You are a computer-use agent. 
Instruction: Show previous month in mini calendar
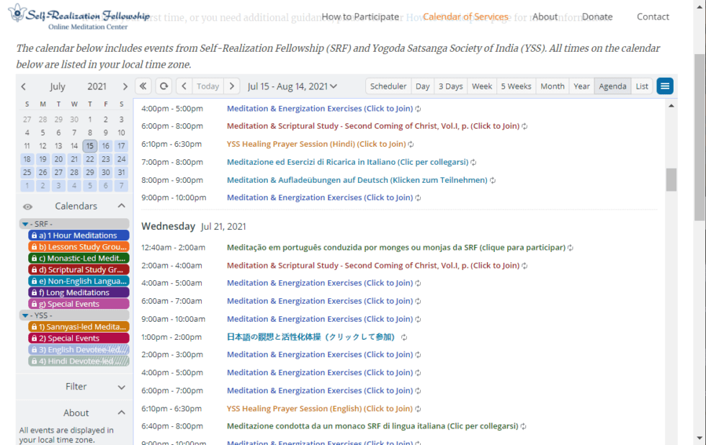click(x=24, y=86)
